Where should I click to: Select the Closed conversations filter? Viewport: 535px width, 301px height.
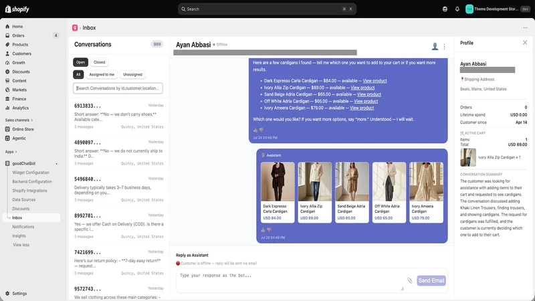click(99, 62)
